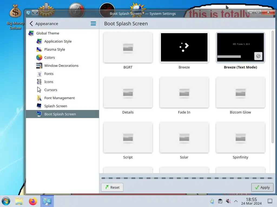This screenshot has height=207, width=277.
Task: Launch Firefox from the taskbar
Action: [x=33, y=201]
